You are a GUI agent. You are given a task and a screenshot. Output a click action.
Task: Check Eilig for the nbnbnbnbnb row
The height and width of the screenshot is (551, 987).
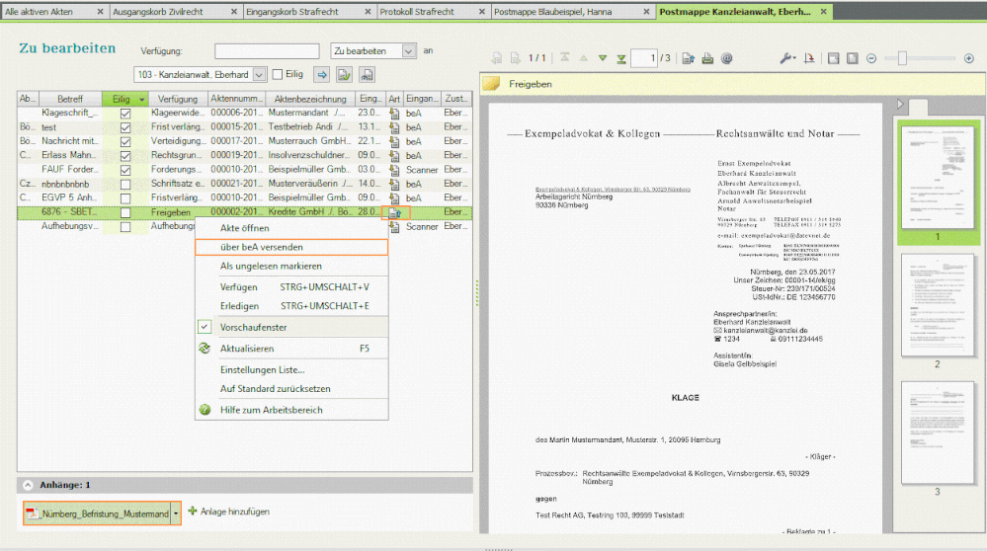[x=124, y=184]
